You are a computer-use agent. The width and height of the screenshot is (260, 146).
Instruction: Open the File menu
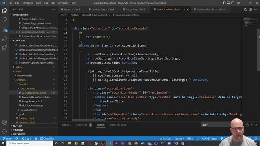pos(10,3)
